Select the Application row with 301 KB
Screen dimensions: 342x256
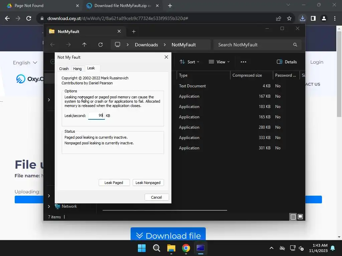tap(238, 148)
